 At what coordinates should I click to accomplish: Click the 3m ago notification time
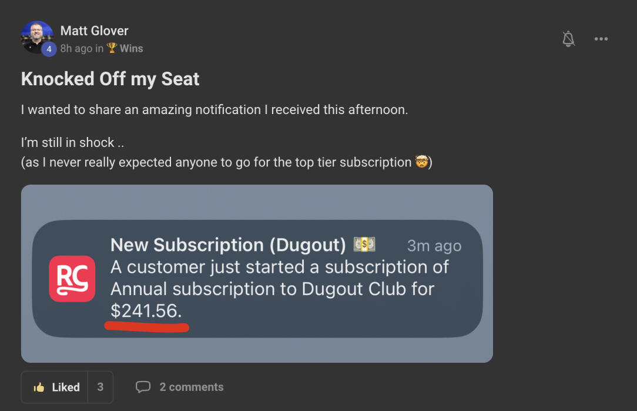434,246
